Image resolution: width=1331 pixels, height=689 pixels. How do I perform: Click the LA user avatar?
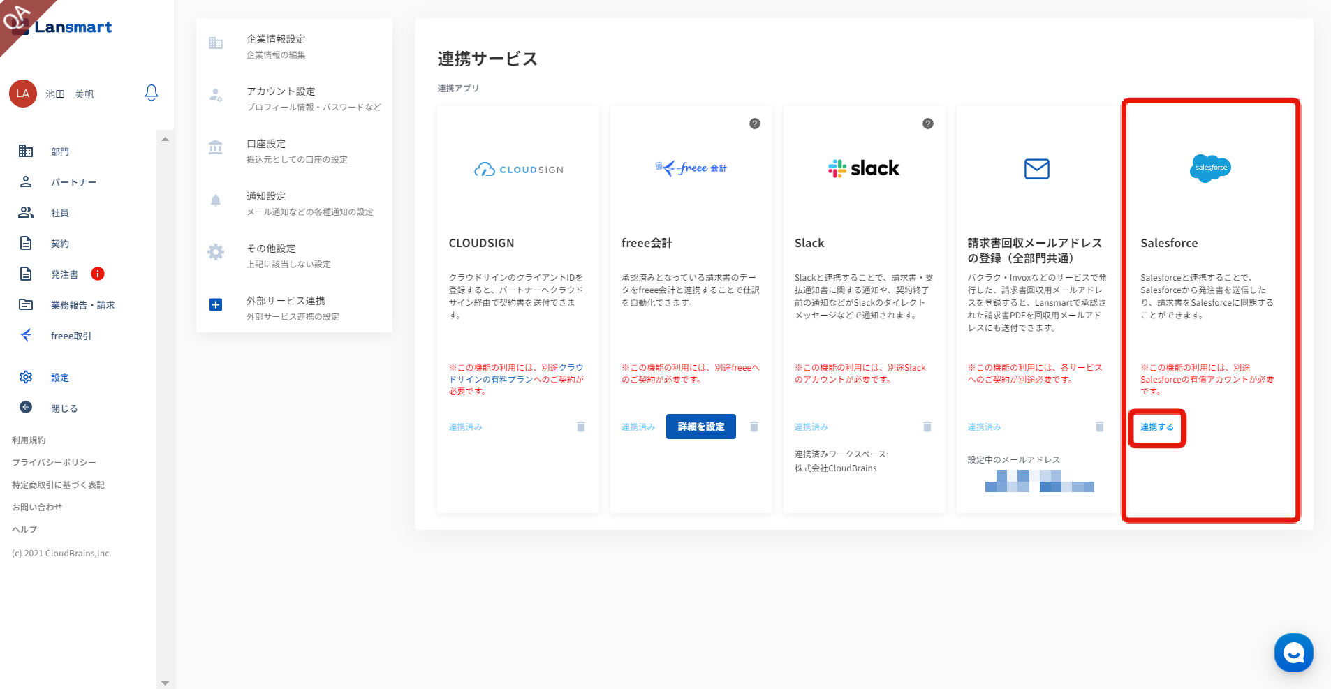click(23, 94)
